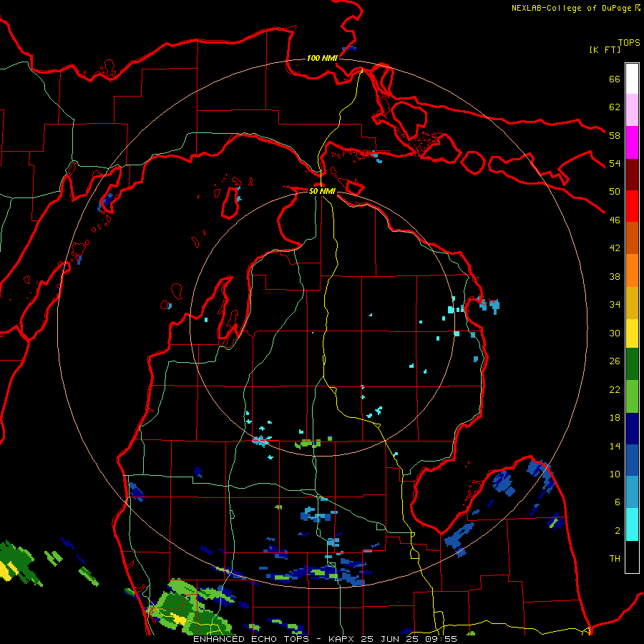Click the light orange legend swatch
Image resolution: width=644 pixels, height=644 pixels.
pos(632,270)
